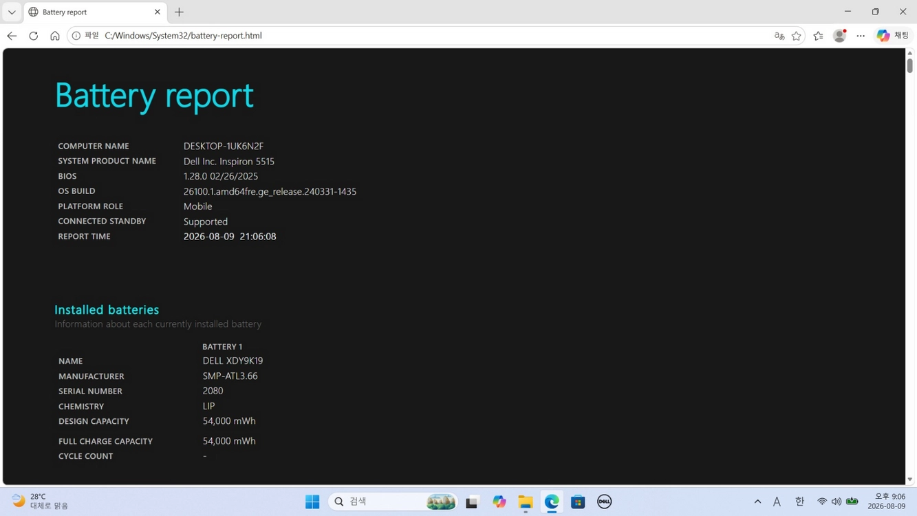This screenshot has height=516, width=917.
Task: Open the Windows Start menu
Action: tap(312, 502)
